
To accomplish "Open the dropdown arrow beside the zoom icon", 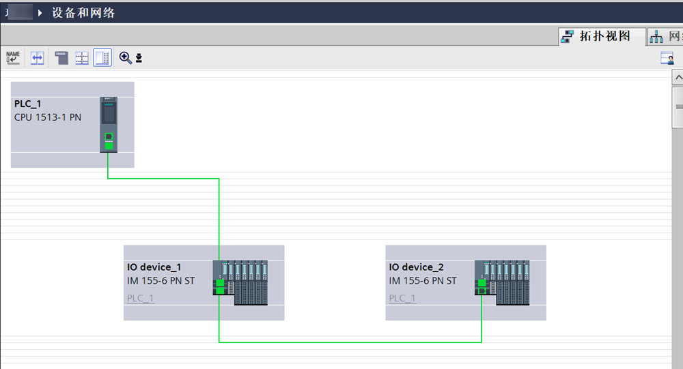I will 139,59.
